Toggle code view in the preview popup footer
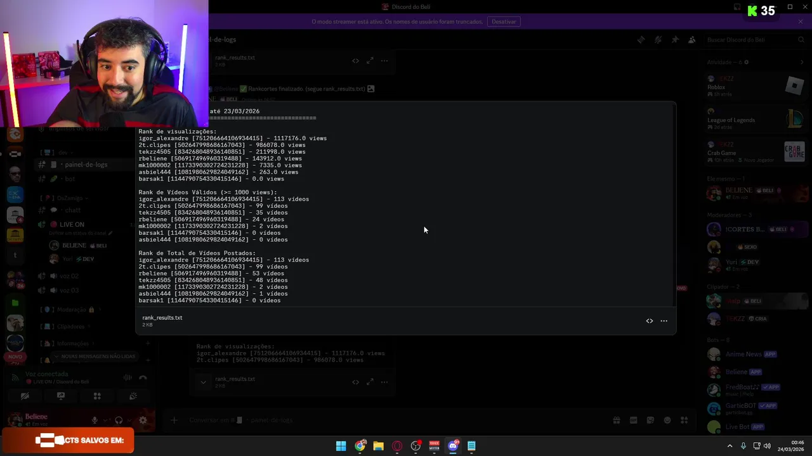The width and height of the screenshot is (812, 456). click(x=649, y=321)
